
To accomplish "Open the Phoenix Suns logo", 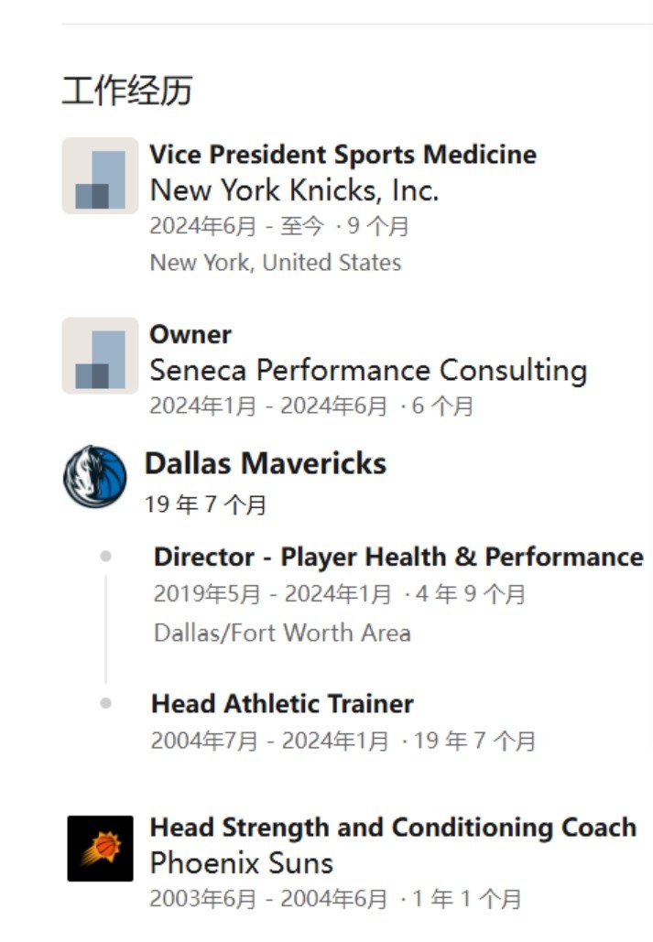I will (x=100, y=848).
